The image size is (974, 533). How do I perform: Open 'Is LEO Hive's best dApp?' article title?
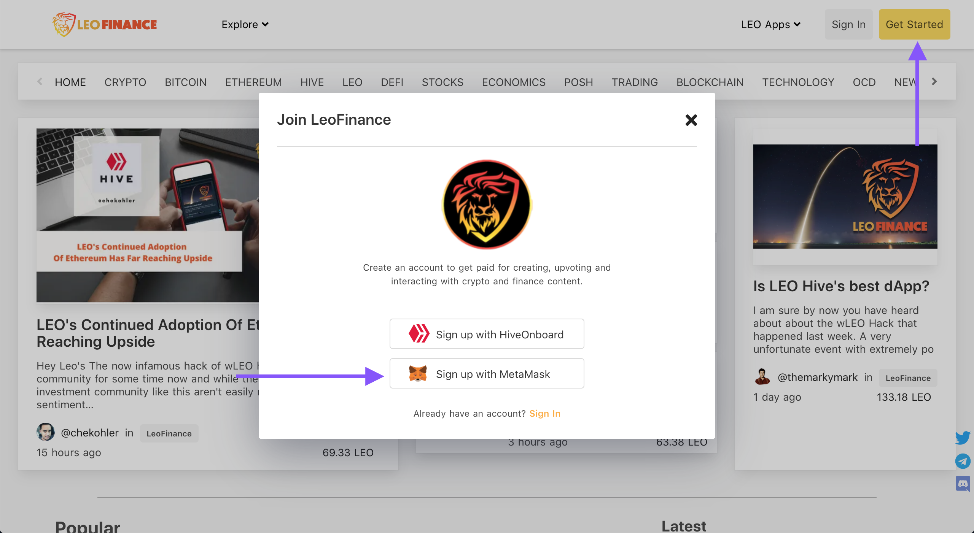click(841, 286)
